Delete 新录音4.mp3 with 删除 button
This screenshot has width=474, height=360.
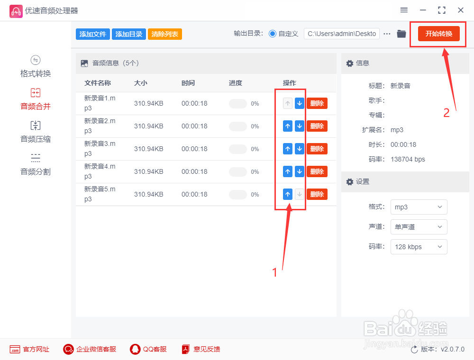coord(317,171)
